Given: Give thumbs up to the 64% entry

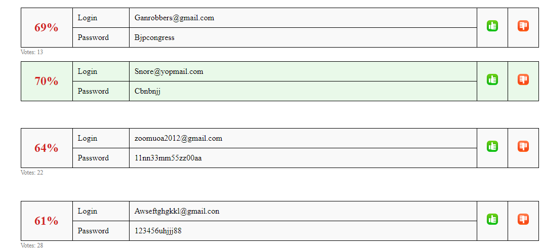Looking at the screenshot, I should 492,146.
